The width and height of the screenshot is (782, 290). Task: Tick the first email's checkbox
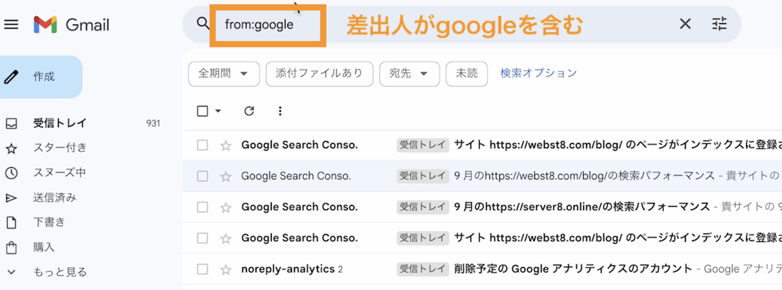click(x=203, y=145)
